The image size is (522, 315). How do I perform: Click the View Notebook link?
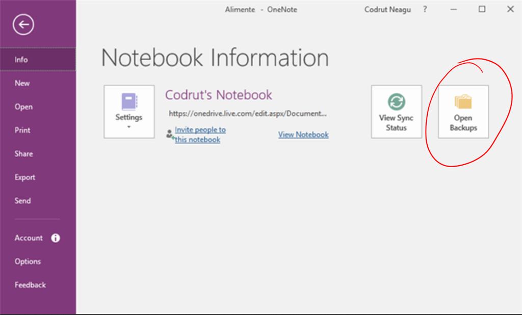[303, 135]
